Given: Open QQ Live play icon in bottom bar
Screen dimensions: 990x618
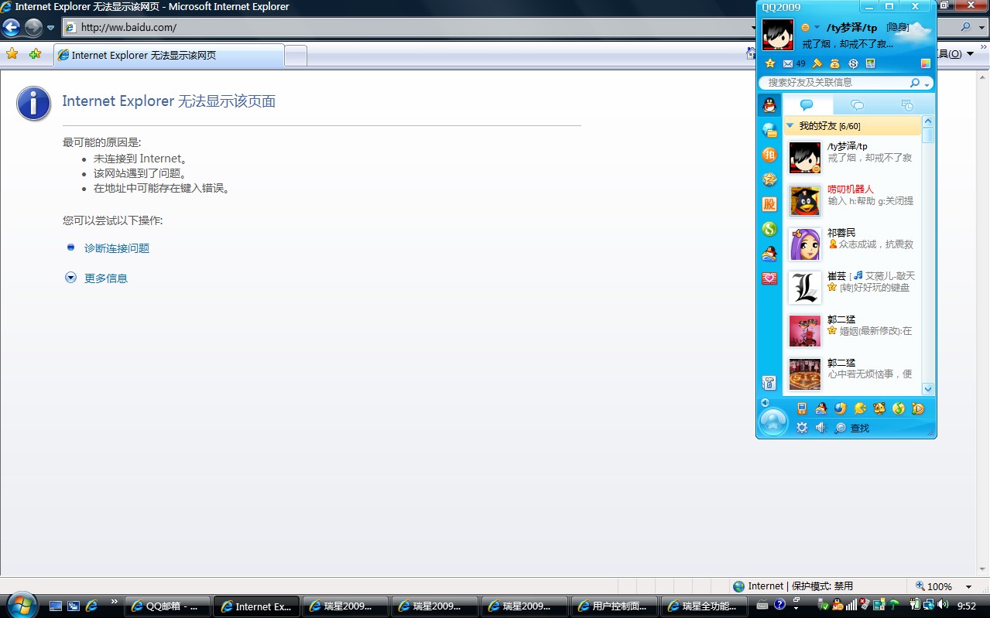Looking at the screenshot, I should coord(918,408).
